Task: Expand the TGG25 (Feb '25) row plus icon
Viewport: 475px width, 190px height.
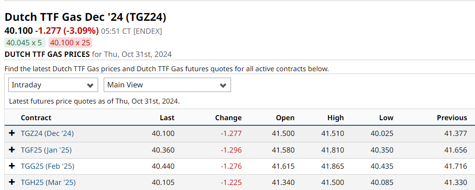Action: pos(12,166)
